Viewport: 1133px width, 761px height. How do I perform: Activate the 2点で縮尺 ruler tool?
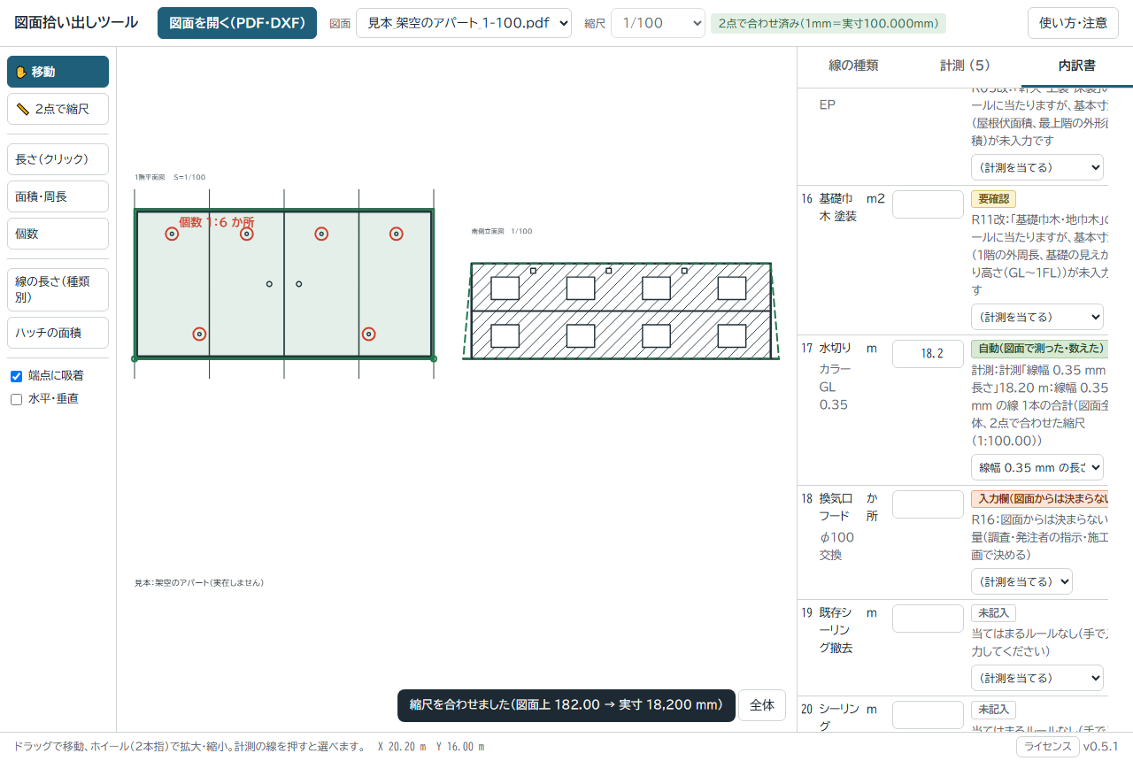coord(58,109)
